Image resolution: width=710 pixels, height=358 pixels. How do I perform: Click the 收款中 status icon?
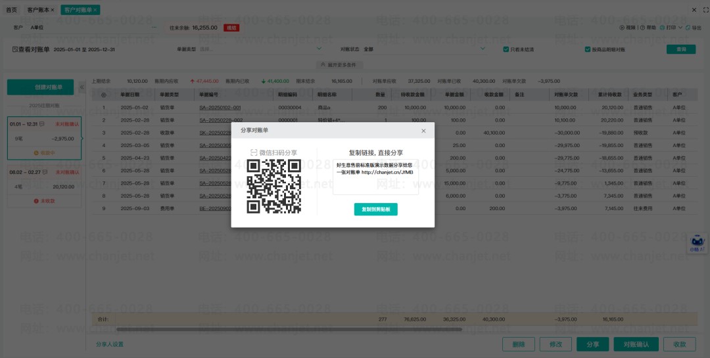[36, 153]
